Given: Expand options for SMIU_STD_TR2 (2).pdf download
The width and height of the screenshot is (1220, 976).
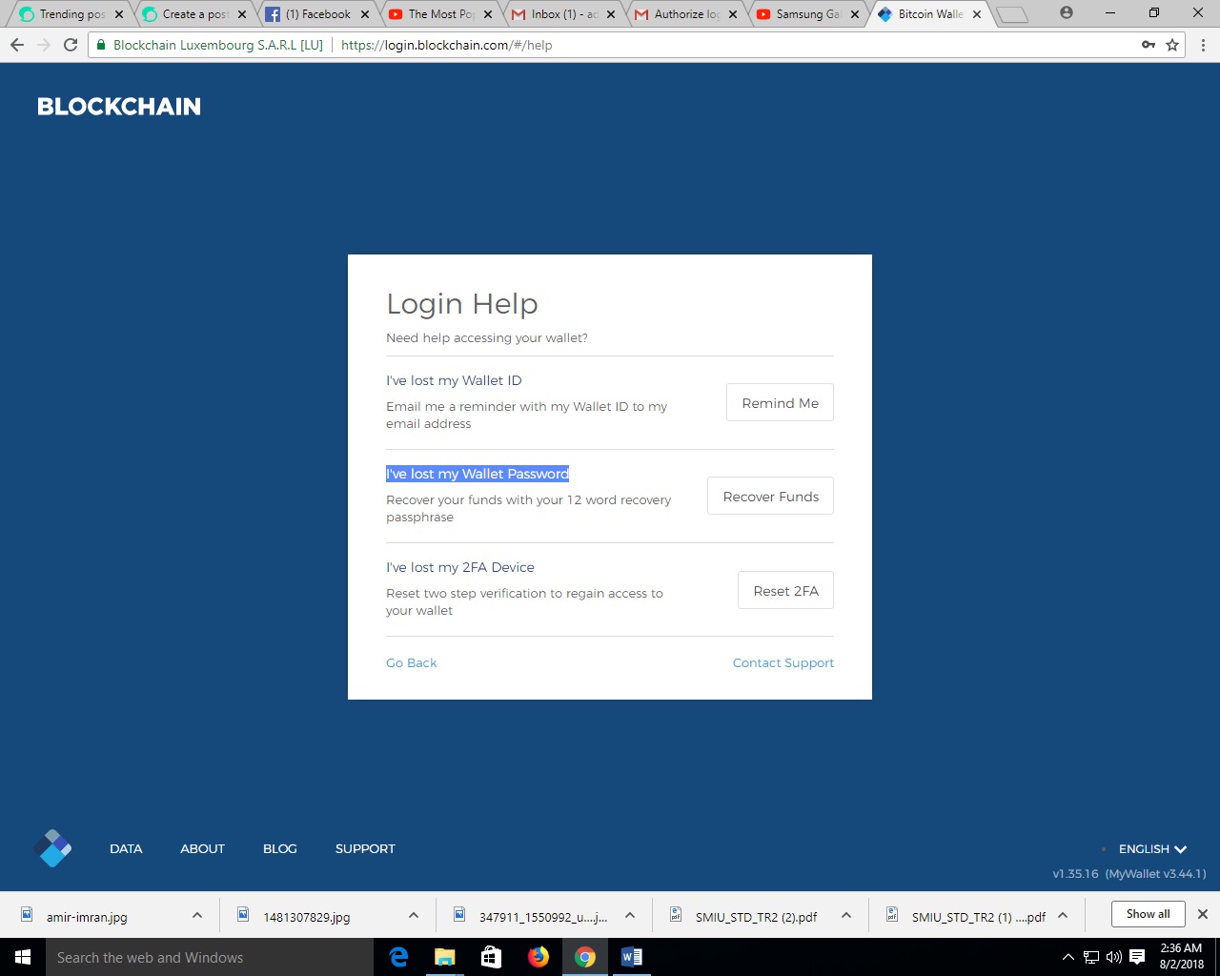Looking at the screenshot, I should point(846,915).
